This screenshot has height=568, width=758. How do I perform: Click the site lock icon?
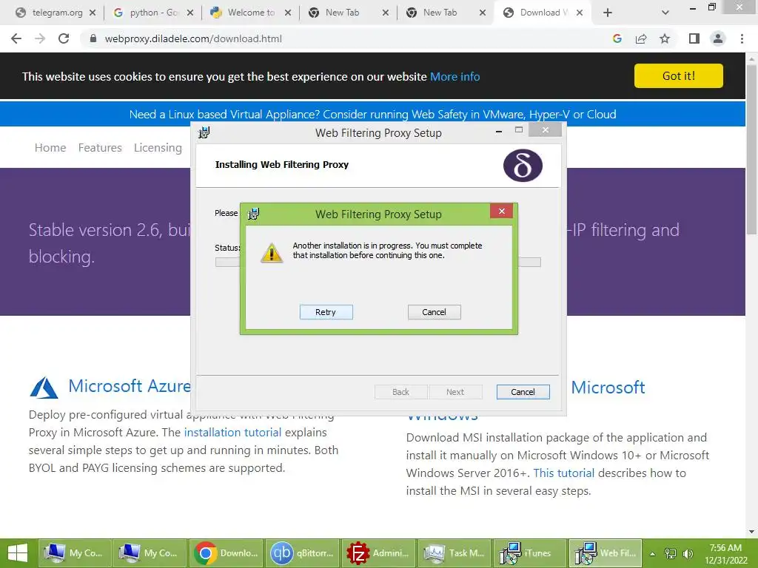pyautogui.click(x=93, y=38)
